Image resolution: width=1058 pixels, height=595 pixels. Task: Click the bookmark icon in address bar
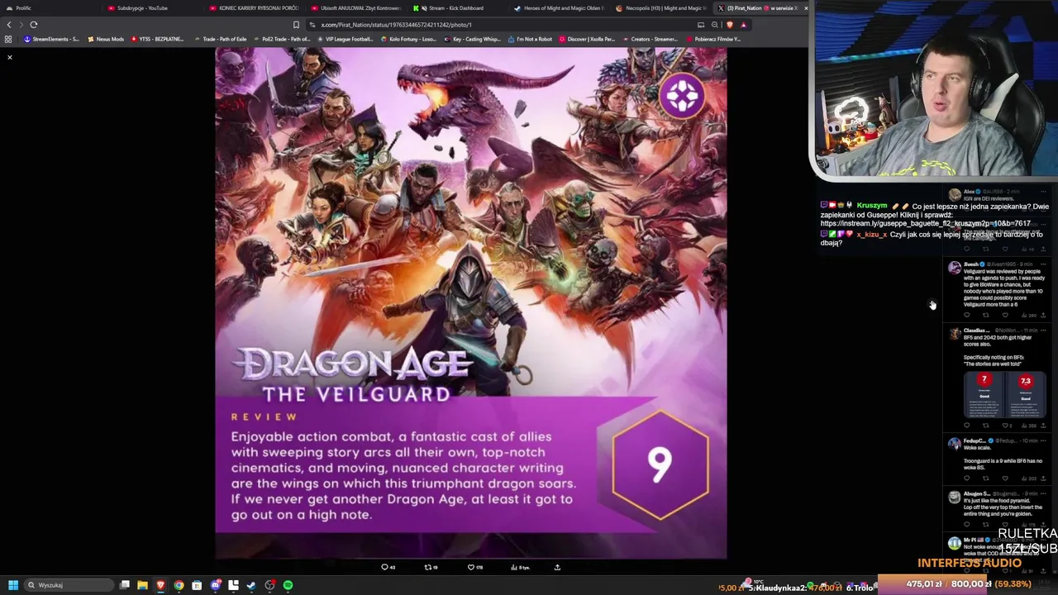pos(296,25)
